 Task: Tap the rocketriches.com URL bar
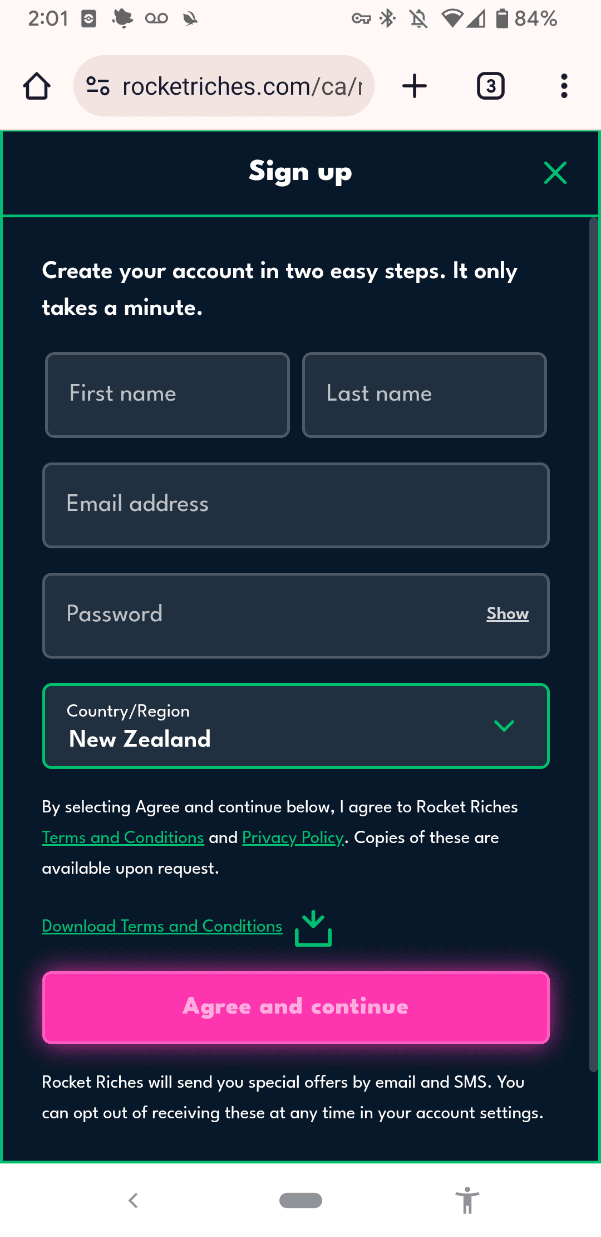(x=242, y=86)
